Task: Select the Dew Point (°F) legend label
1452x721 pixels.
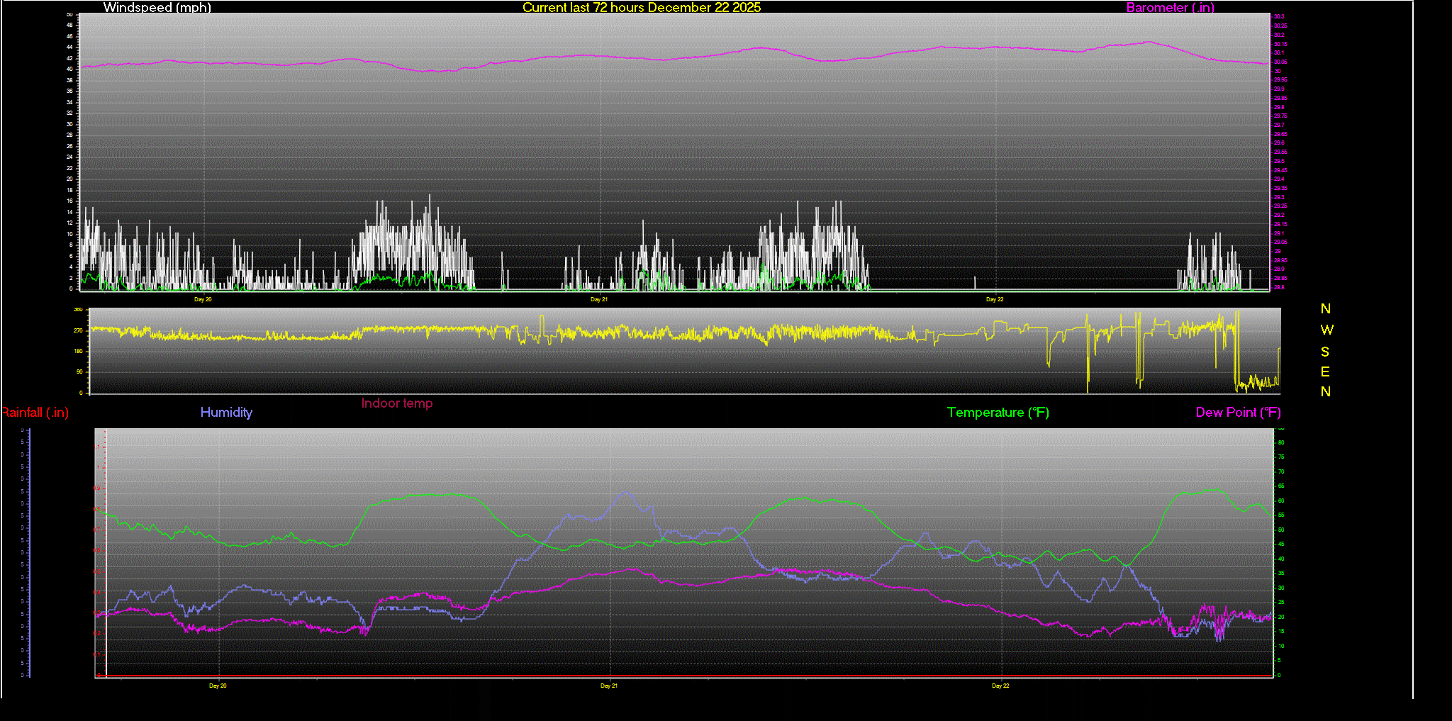Action: [x=1238, y=413]
